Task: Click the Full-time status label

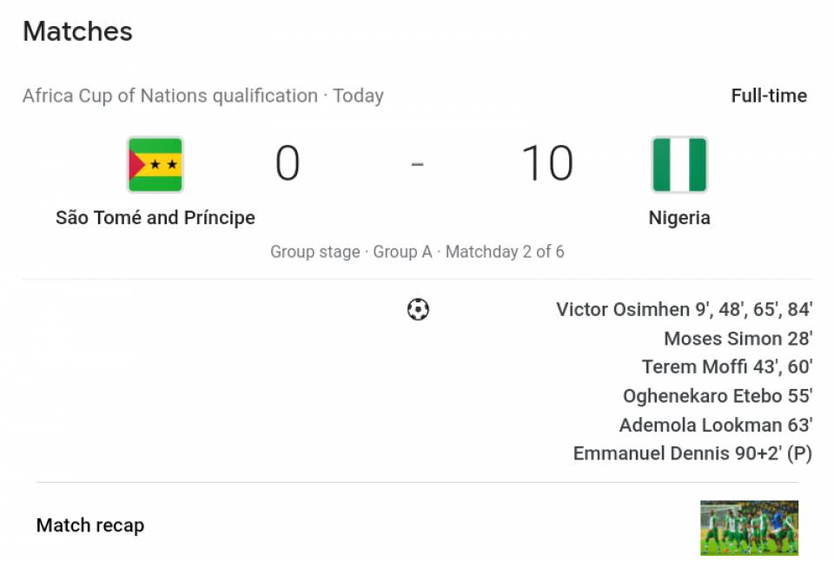Action: [769, 96]
